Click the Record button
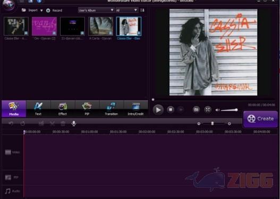The width and height of the screenshot is (280, 199). pyautogui.click(x=54, y=10)
